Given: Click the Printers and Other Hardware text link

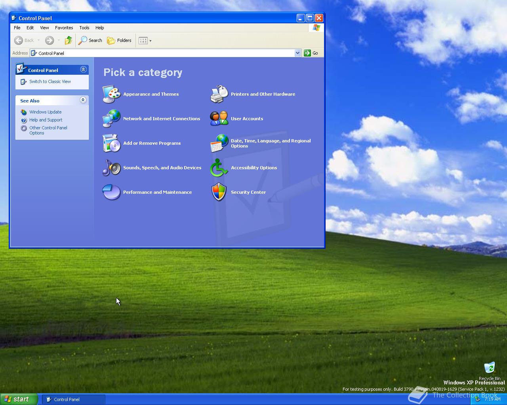Looking at the screenshot, I should (x=263, y=94).
